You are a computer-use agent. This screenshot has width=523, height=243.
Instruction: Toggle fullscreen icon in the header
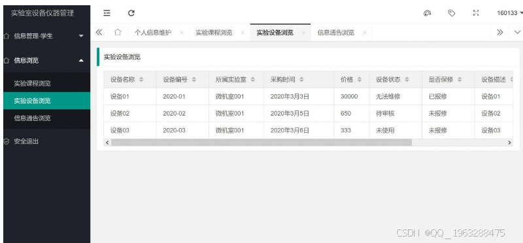pyautogui.click(x=476, y=13)
